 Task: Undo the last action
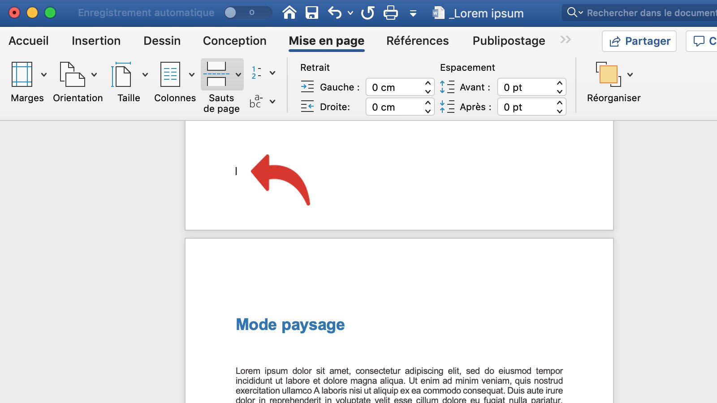(335, 13)
